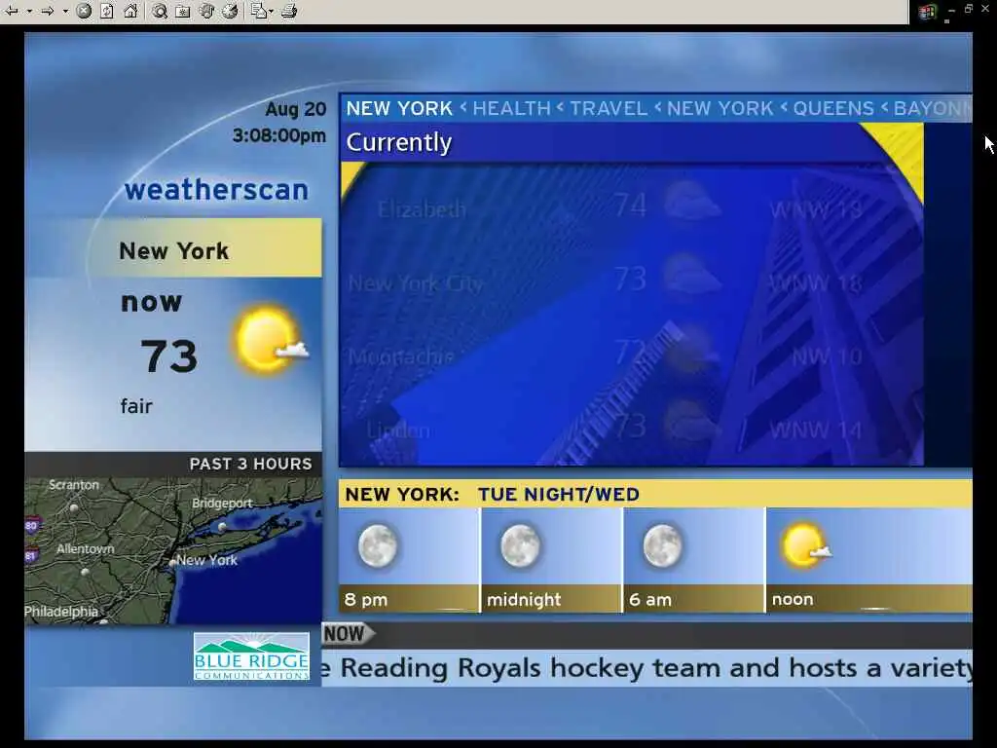Viewport: 997px width, 748px height.
Task: Click the New York label on radar map
Action: 206,560
